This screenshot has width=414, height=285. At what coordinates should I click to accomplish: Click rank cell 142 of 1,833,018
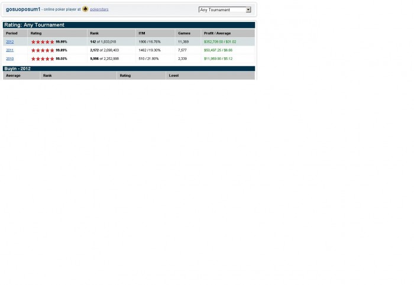[x=103, y=42]
